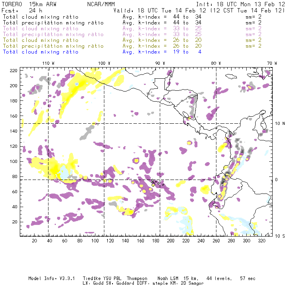287x287 pixels.
Task: Select the "KM: 2D Smagor" footer text
Action: click(187, 283)
